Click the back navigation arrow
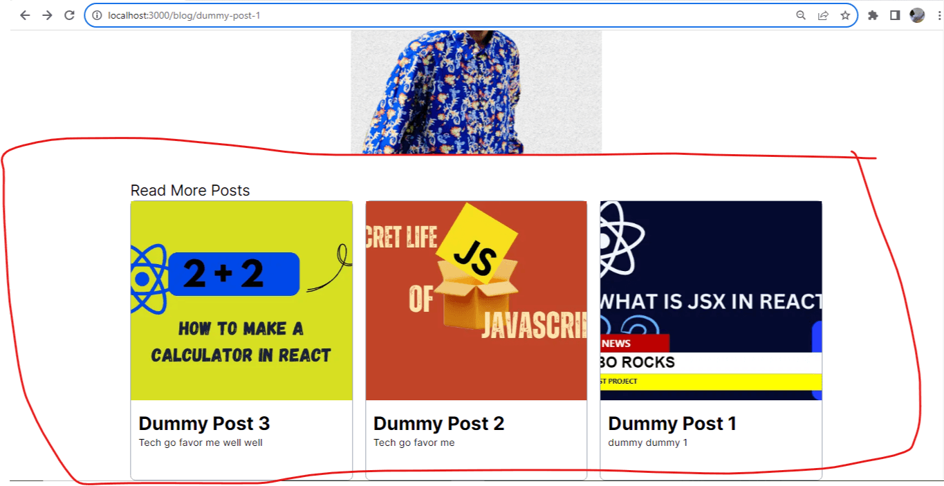The height and width of the screenshot is (486, 944). click(x=25, y=15)
